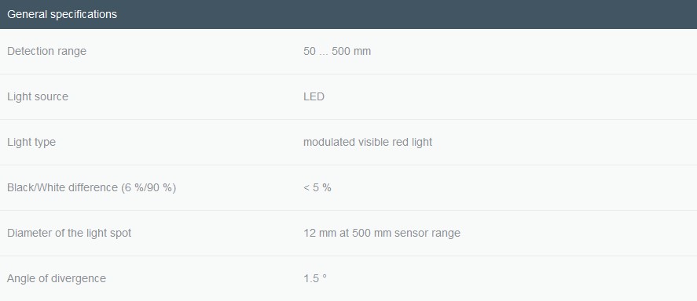Select Diameter of the light spot label
This screenshot has width=697, height=301.
pyautogui.click(x=69, y=233)
